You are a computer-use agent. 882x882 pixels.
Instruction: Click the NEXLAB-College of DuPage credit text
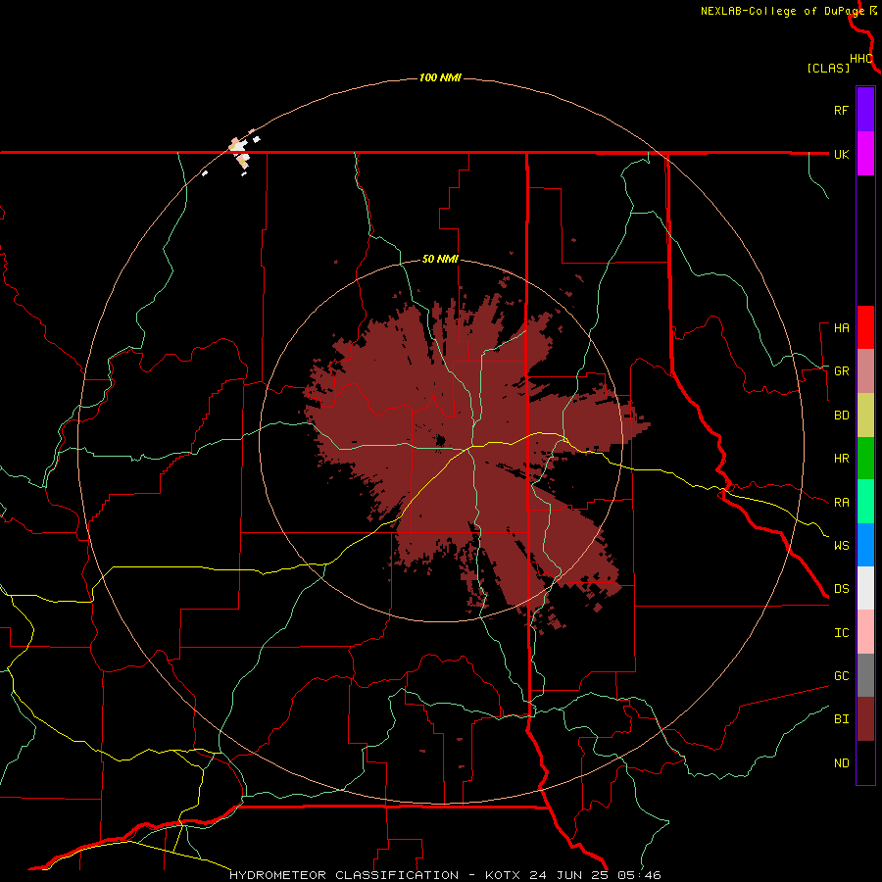point(782,11)
